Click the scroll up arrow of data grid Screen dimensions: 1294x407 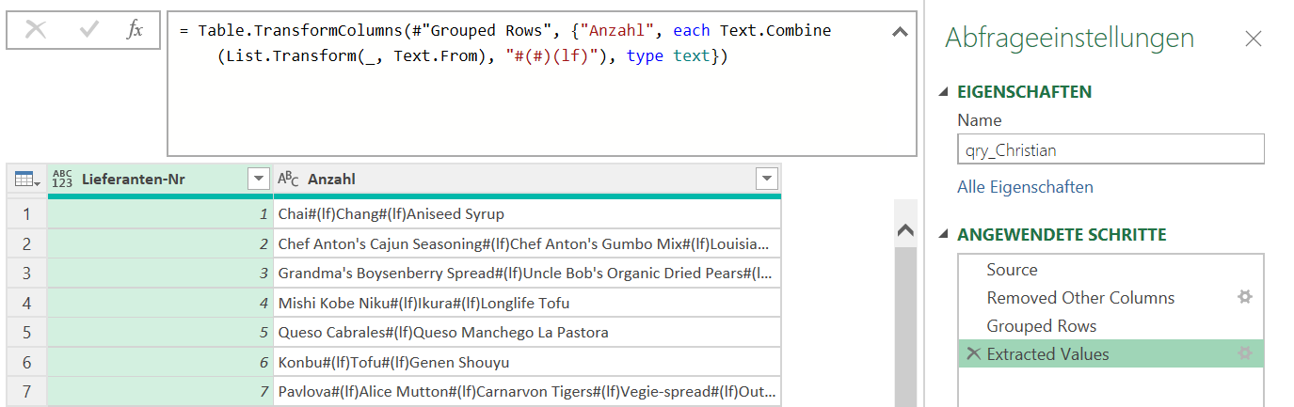(904, 230)
